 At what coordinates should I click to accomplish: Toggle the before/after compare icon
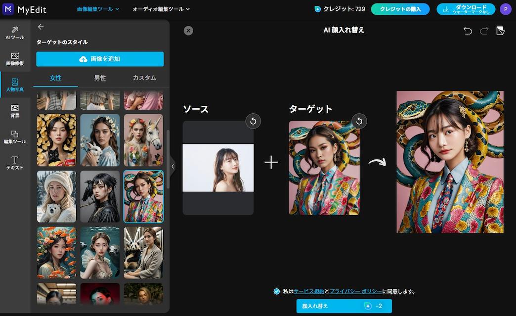pos(500,31)
